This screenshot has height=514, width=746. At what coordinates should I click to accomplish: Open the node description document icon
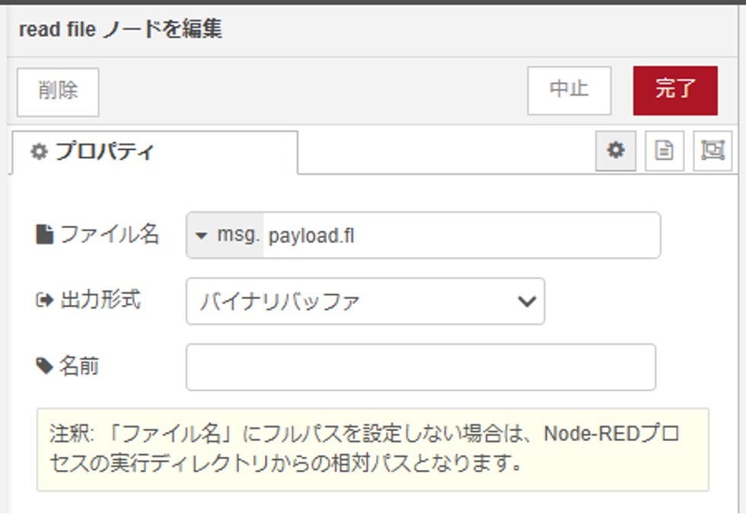coord(665,151)
